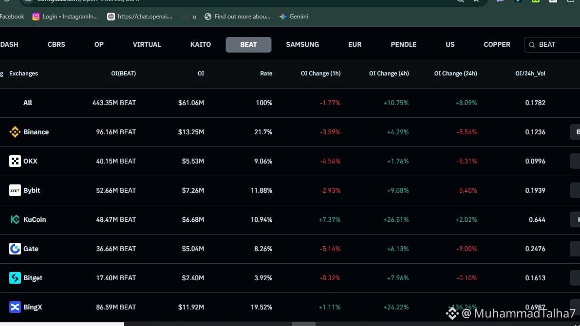Open the Gemini bookmark label

click(x=299, y=17)
